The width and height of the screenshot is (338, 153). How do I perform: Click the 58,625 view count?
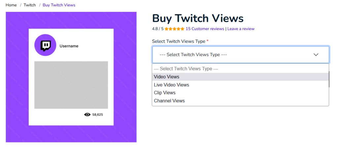pyautogui.click(x=98, y=115)
